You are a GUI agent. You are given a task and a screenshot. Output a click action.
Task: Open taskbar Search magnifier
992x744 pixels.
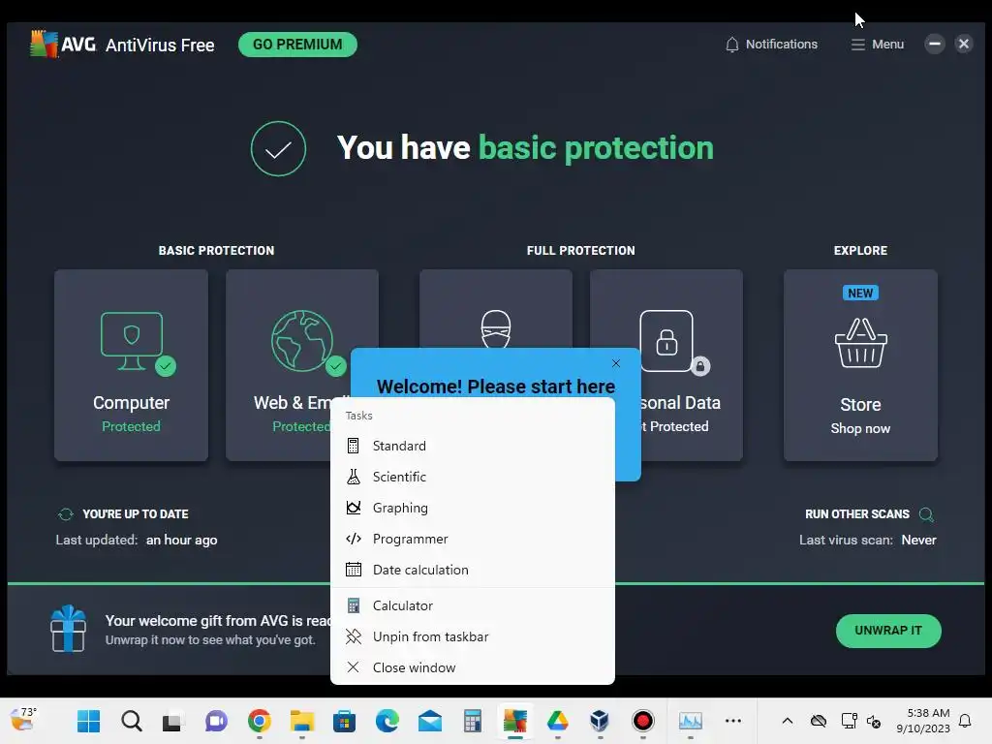[x=132, y=721]
